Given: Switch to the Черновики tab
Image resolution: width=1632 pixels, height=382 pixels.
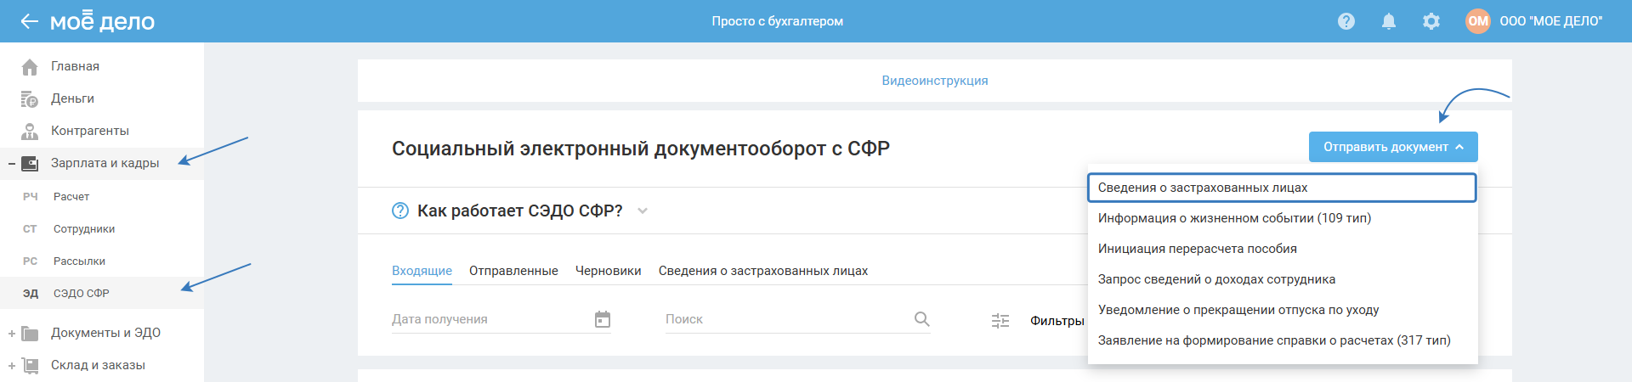Looking at the screenshot, I should pyautogui.click(x=609, y=271).
